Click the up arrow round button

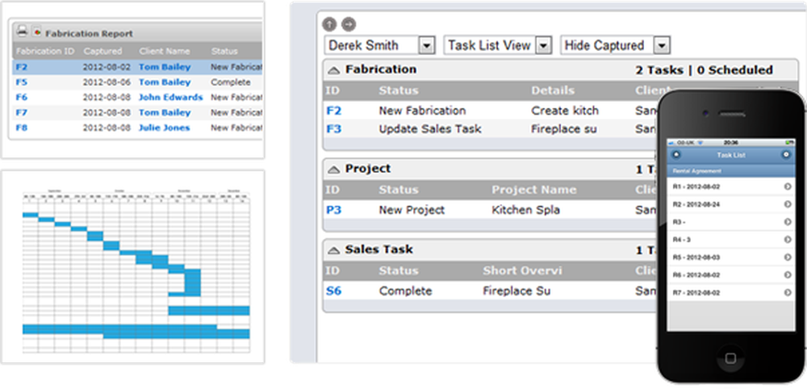(329, 24)
